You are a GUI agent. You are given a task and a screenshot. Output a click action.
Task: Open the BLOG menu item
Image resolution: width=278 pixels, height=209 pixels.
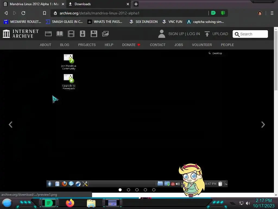click(65, 45)
